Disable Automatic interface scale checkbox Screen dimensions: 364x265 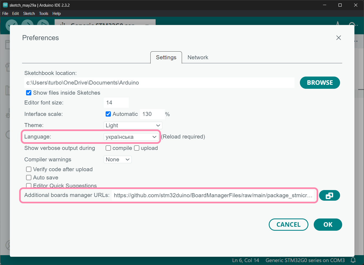pos(108,114)
